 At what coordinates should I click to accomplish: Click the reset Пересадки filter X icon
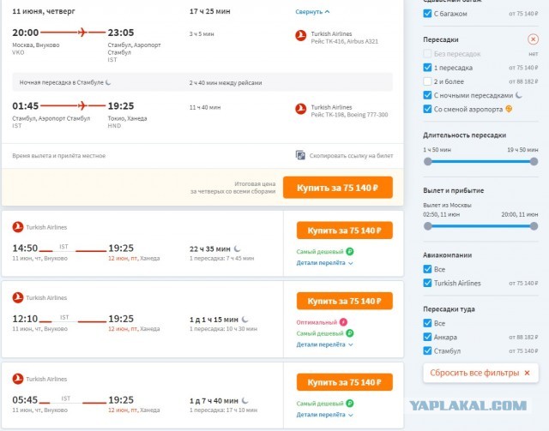click(x=533, y=39)
